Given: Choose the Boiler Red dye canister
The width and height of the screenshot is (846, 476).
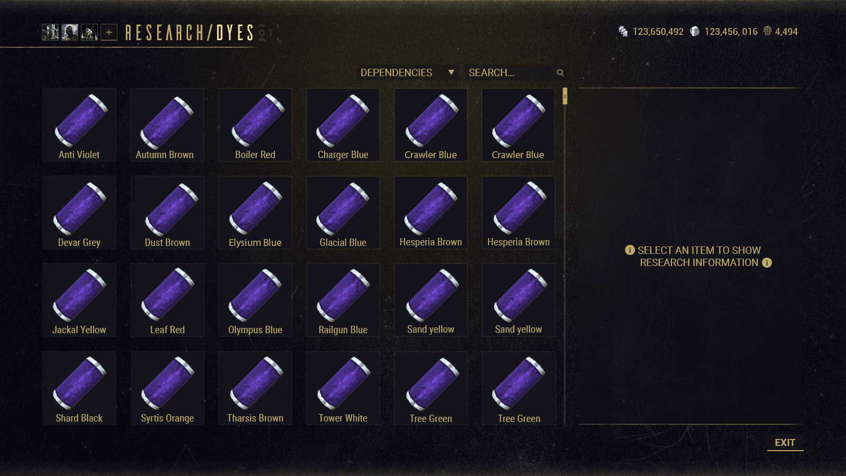Looking at the screenshot, I should [255, 125].
